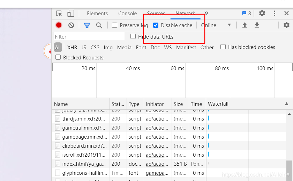293x181 pixels.
Task: Filter requests by Img
Action: click(x=108, y=48)
